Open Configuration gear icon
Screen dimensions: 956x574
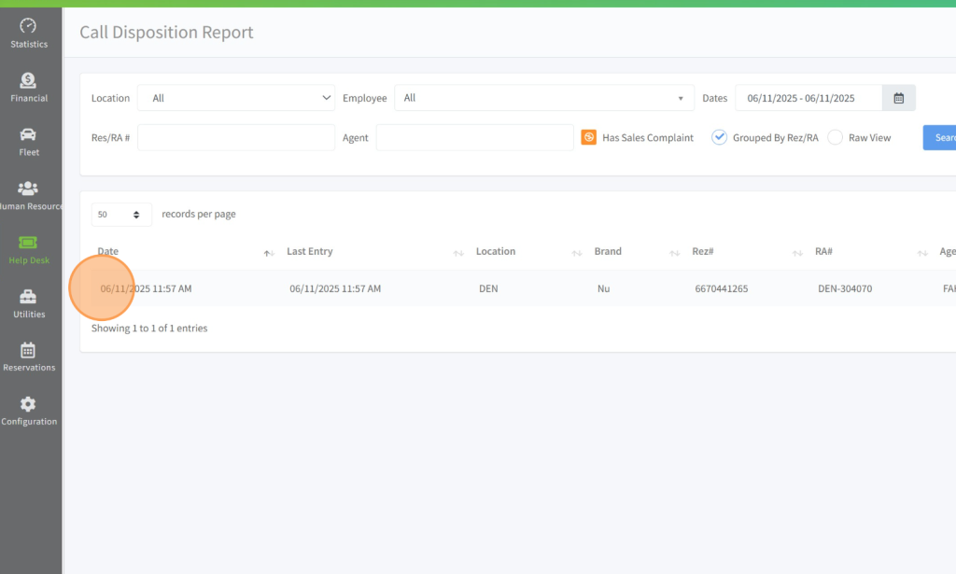click(28, 404)
